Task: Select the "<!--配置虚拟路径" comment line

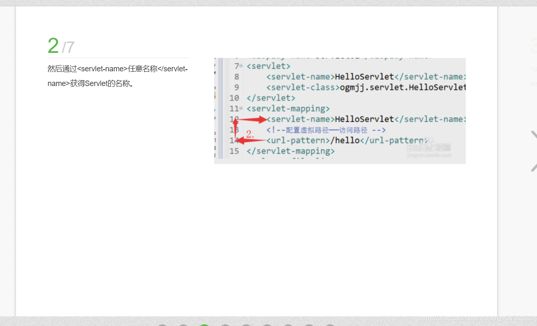Action: point(326,130)
